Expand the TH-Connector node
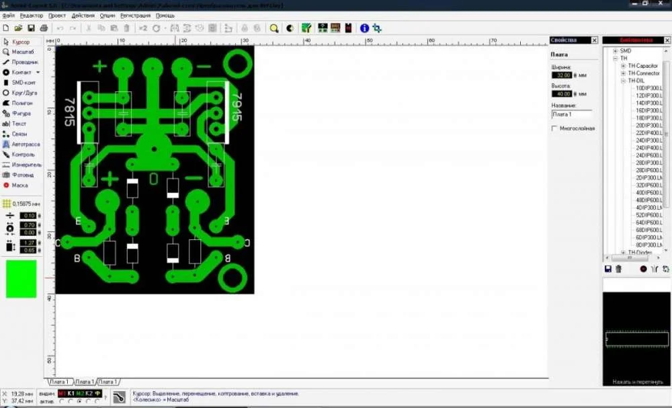The height and width of the screenshot is (408, 672). (623, 73)
